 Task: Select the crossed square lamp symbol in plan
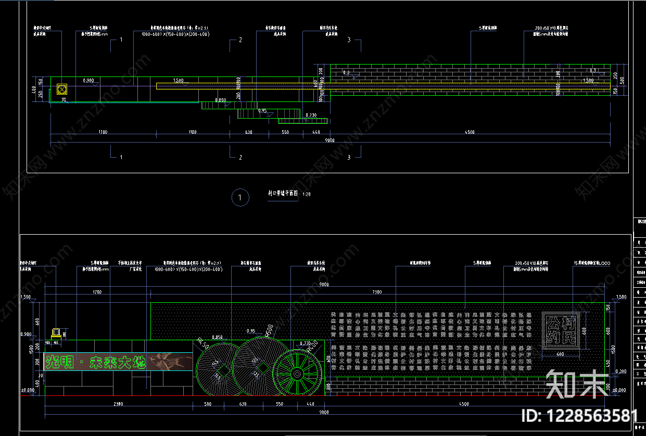point(62,88)
